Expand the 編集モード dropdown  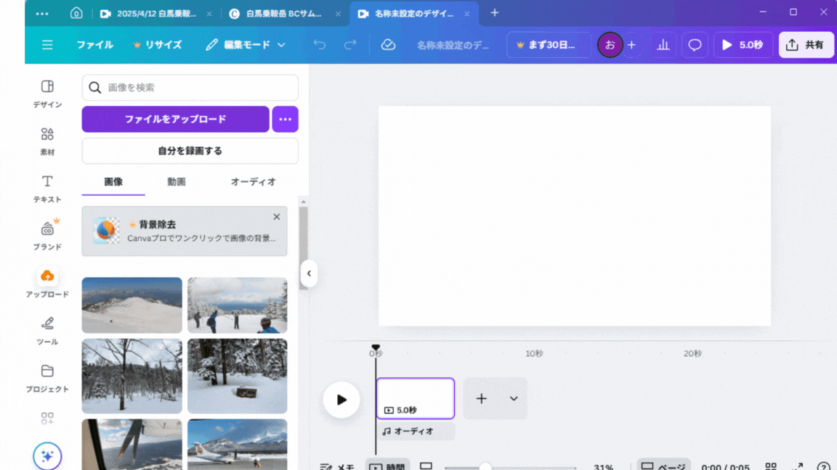click(246, 45)
